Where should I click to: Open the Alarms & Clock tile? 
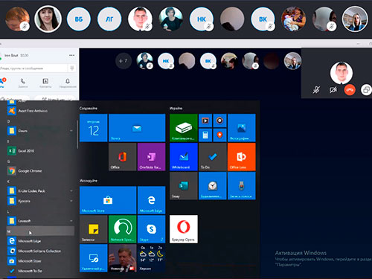(213, 186)
